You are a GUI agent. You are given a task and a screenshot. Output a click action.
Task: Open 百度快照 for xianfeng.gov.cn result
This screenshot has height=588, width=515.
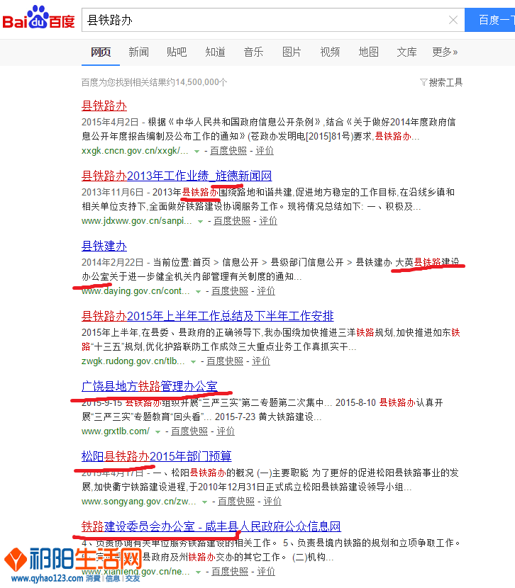[230, 572]
